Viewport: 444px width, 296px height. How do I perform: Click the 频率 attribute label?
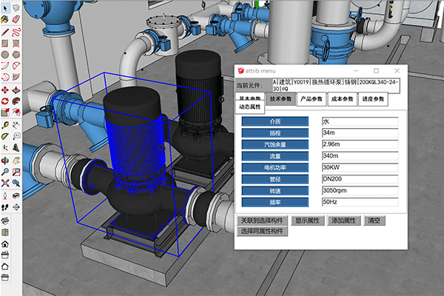pyautogui.click(x=275, y=202)
